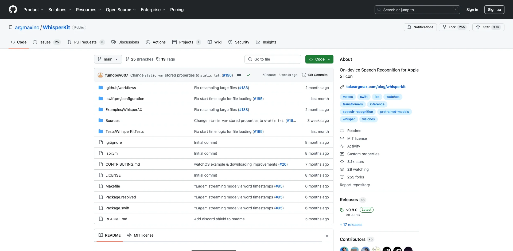Open takeargmax.com/blog/whisperkit link
The image size is (513, 251).
[376, 87]
